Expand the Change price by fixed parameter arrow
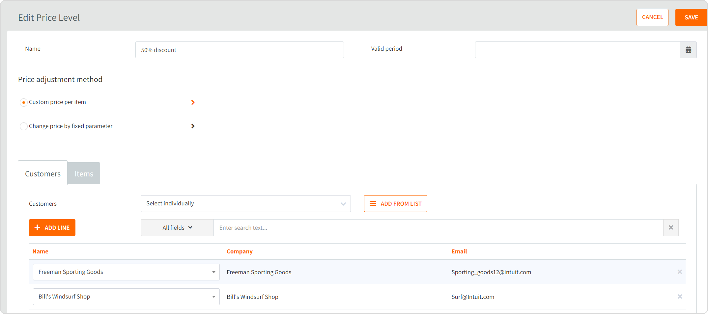Screen dimensions: 708x314 pos(193,126)
